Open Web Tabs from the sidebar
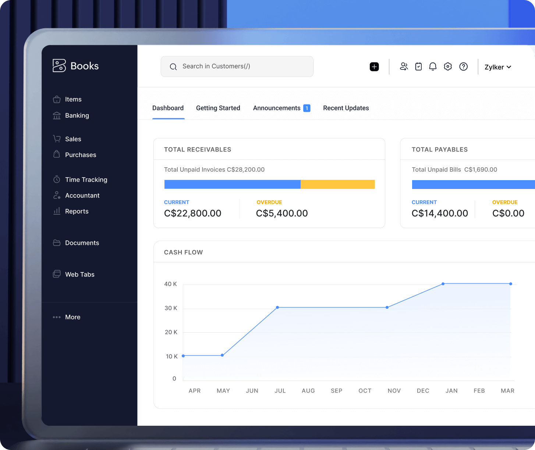535x450 pixels. (79, 274)
